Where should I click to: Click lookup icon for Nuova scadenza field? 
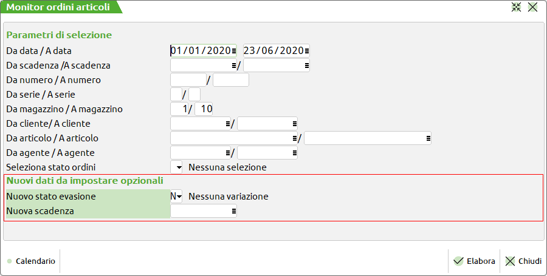coord(234,211)
